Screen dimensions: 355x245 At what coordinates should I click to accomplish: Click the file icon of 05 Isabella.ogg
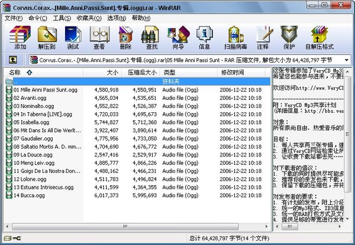[9, 122]
